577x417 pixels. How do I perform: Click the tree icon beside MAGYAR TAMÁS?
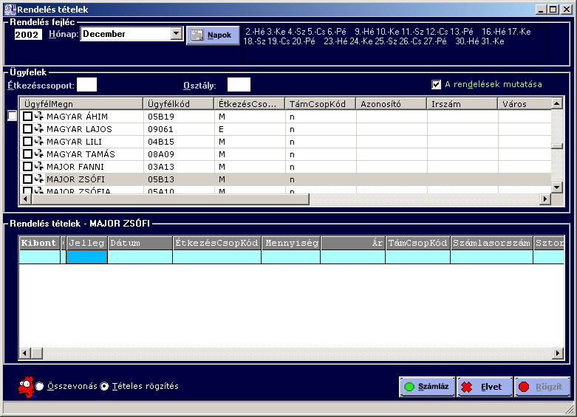pyautogui.click(x=38, y=154)
